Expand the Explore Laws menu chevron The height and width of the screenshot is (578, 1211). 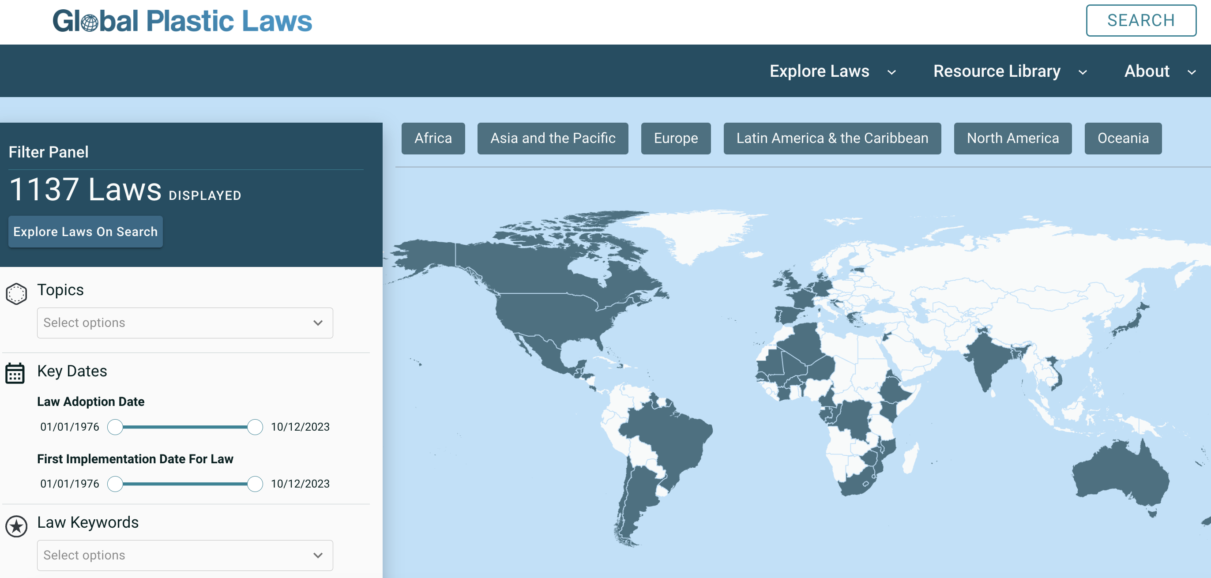pyautogui.click(x=891, y=72)
